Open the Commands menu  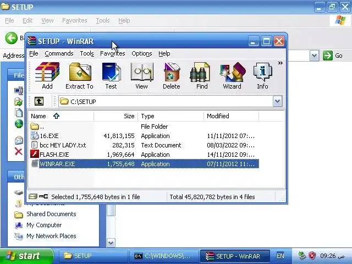[x=59, y=53]
